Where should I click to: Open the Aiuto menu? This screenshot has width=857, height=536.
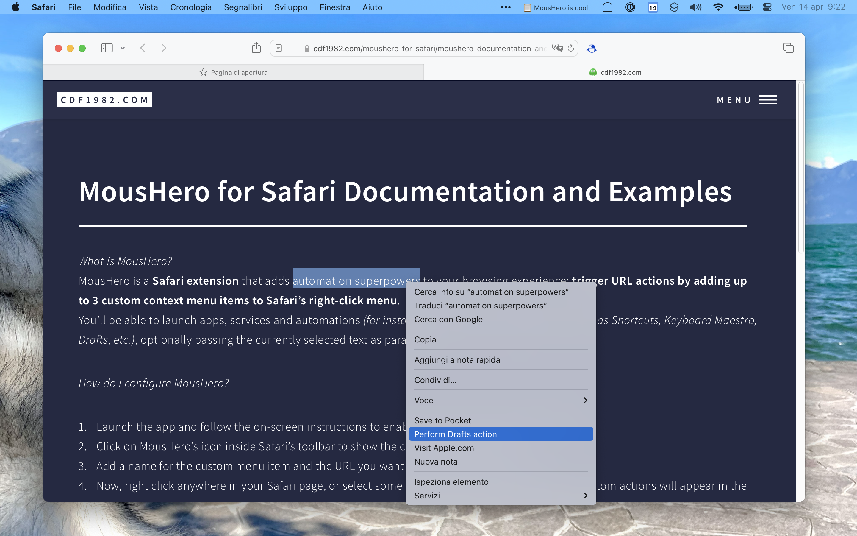click(372, 7)
